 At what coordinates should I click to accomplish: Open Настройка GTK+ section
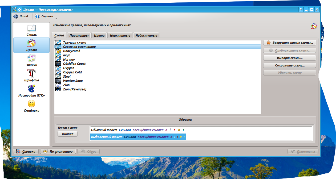click(x=31, y=91)
